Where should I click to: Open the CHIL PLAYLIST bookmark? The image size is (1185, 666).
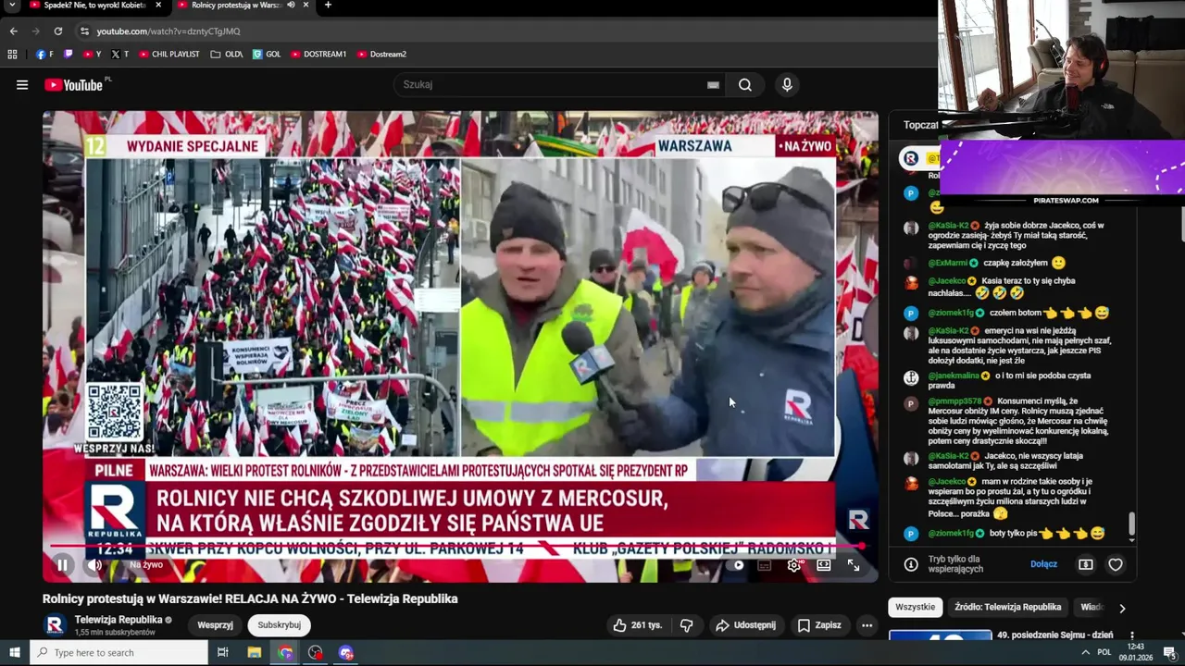click(169, 55)
